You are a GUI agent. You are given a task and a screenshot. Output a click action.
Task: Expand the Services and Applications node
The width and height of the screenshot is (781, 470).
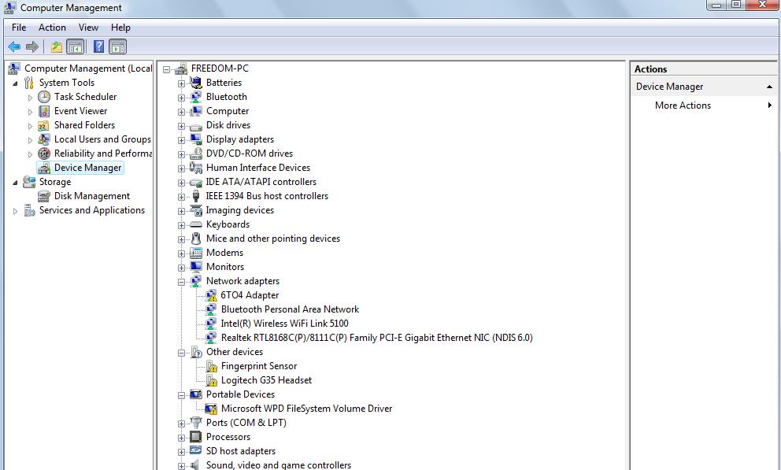(x=16, y=211)
